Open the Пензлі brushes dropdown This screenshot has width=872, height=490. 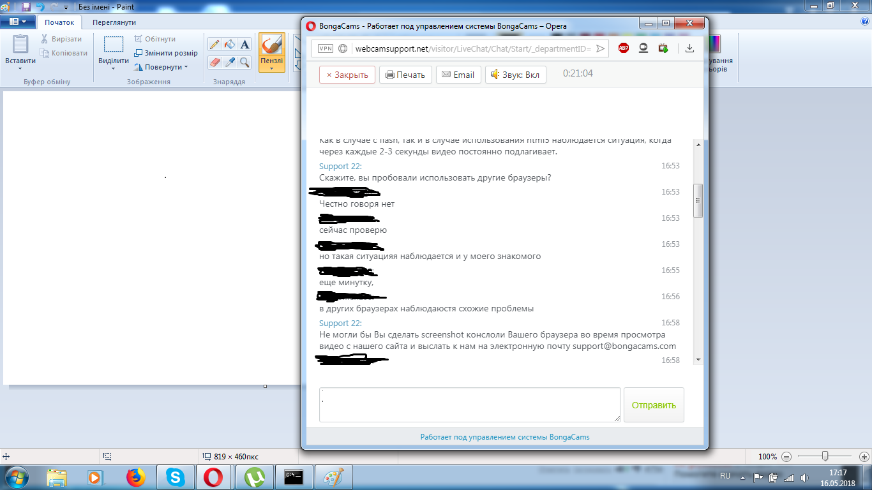tap(271, 65)
